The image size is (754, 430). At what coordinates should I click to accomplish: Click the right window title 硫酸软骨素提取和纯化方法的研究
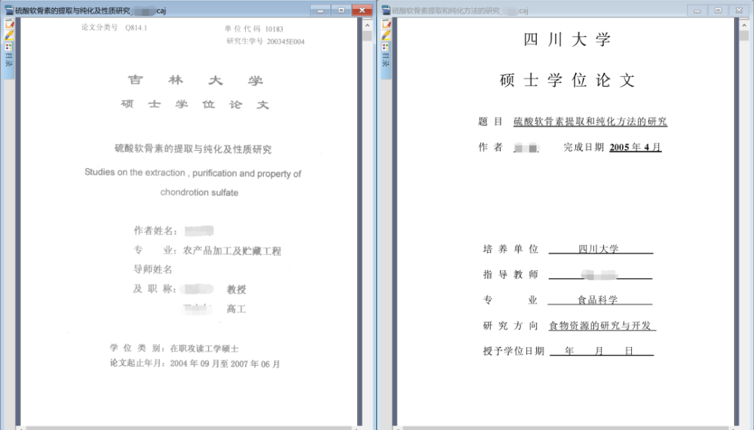click(446, 11)
